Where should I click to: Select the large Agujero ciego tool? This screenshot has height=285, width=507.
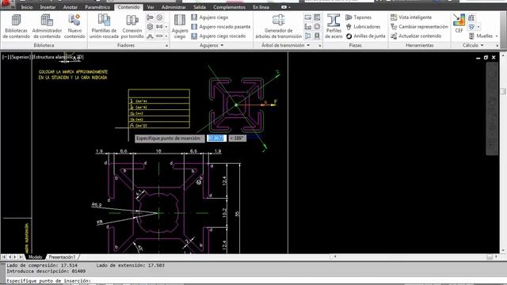180,26
